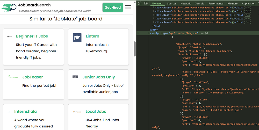Open the Network tab
The height and width of the screenshot is (130, 259).
click(x=185, y=3)
